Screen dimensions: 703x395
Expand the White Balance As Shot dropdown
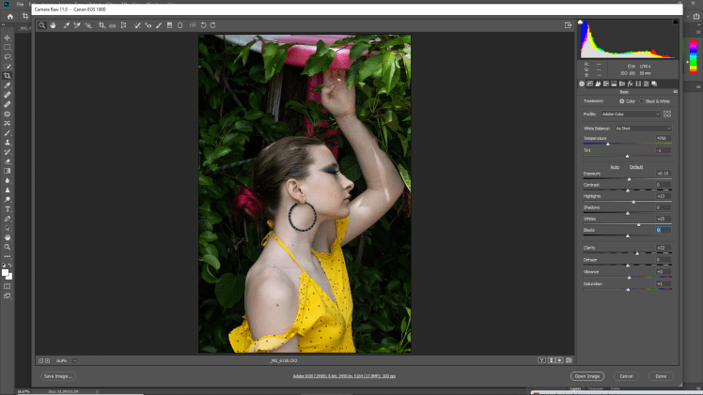pyautogui.click(x=642, y=128)
